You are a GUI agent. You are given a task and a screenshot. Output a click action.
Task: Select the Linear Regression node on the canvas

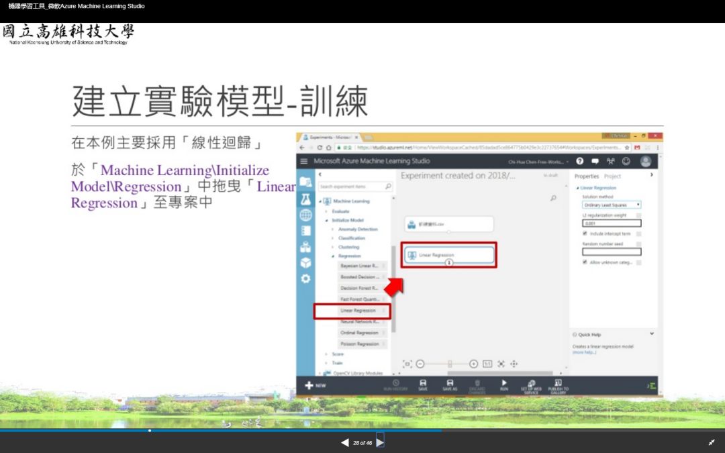tap(448, 255)
